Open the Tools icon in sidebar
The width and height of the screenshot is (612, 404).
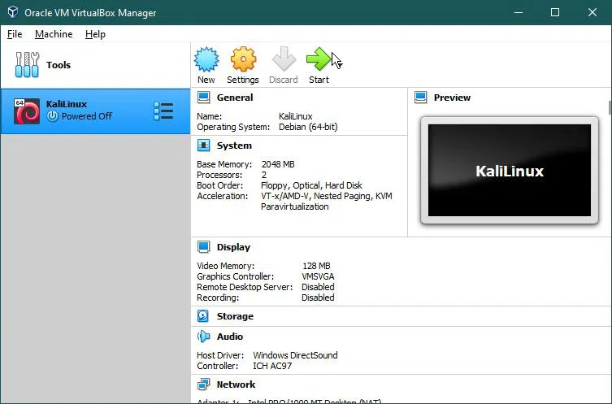point(27,65)
